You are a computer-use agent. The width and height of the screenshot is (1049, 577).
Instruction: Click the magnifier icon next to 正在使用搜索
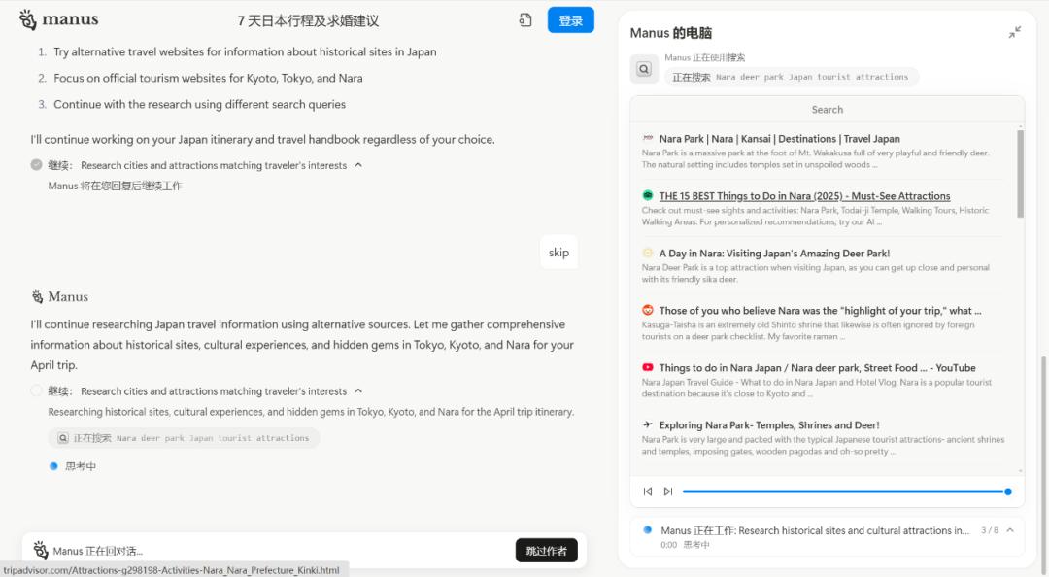click(642, 68)
